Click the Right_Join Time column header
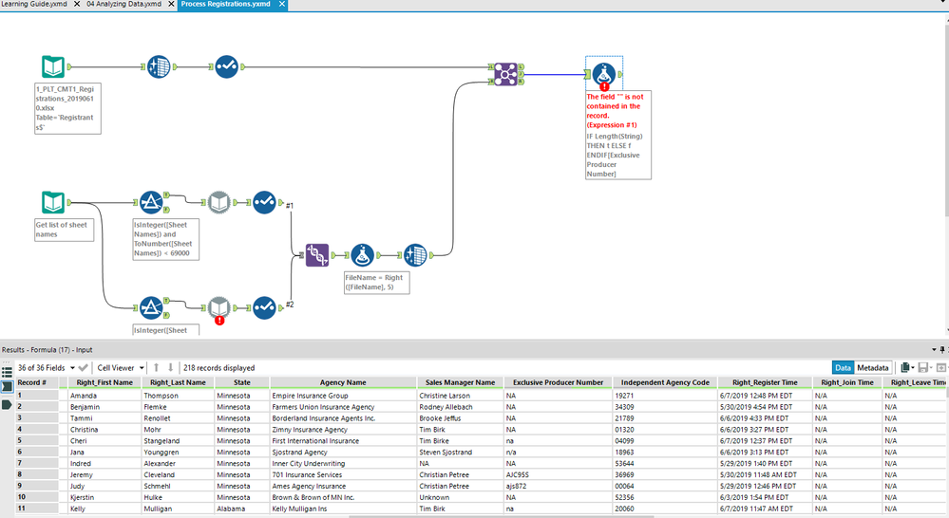This screenshot has width=949, height=518. pyautogui.click(x=847, y=382)
